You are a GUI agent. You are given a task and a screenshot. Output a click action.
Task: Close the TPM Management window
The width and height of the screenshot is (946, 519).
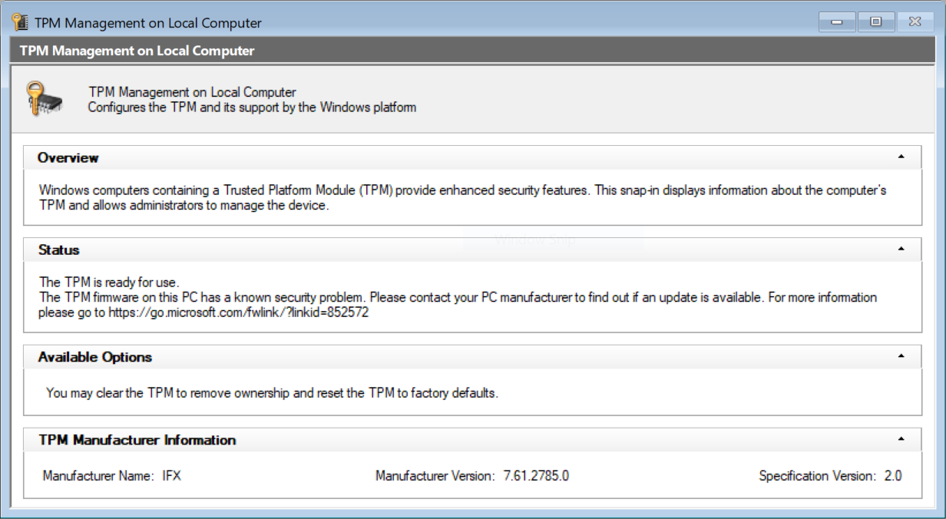[x=914, y=22]
